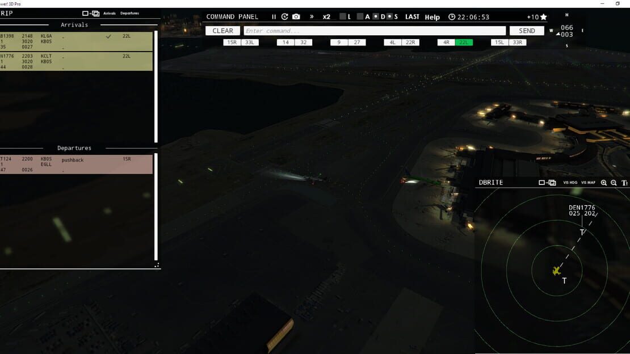Click the CLEAR button
The image size is (630, 354).
click(222, 31)
